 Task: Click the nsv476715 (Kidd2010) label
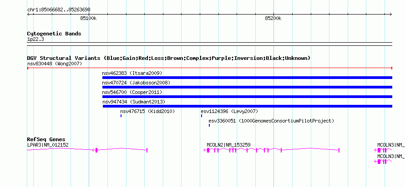(x=147, y=111)
